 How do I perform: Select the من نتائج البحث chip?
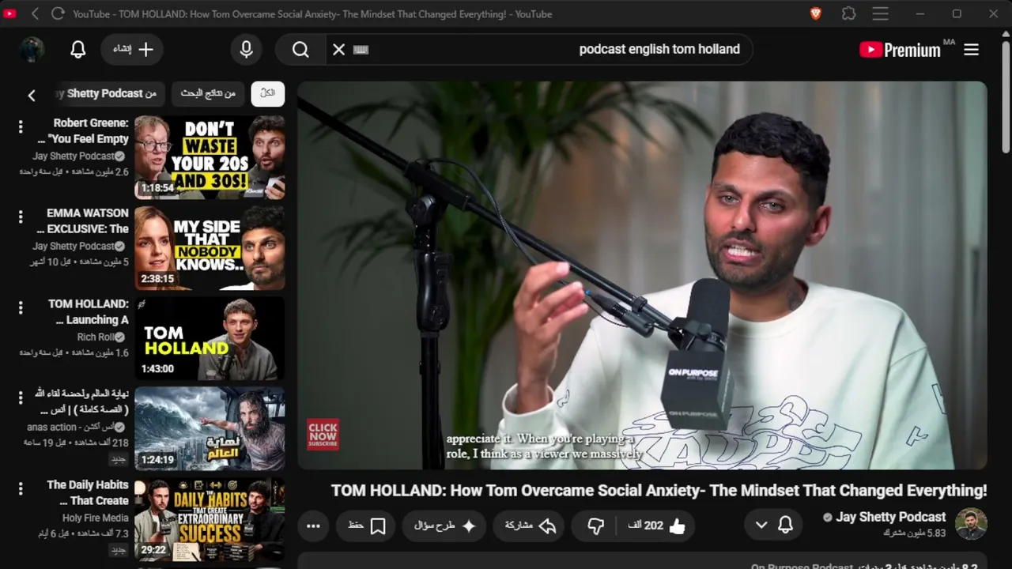click(208, 93)
